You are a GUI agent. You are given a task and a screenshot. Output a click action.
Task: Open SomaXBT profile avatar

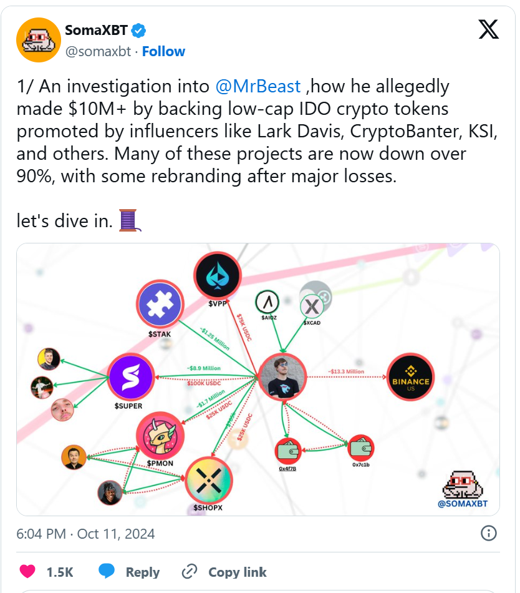(37, 41)
